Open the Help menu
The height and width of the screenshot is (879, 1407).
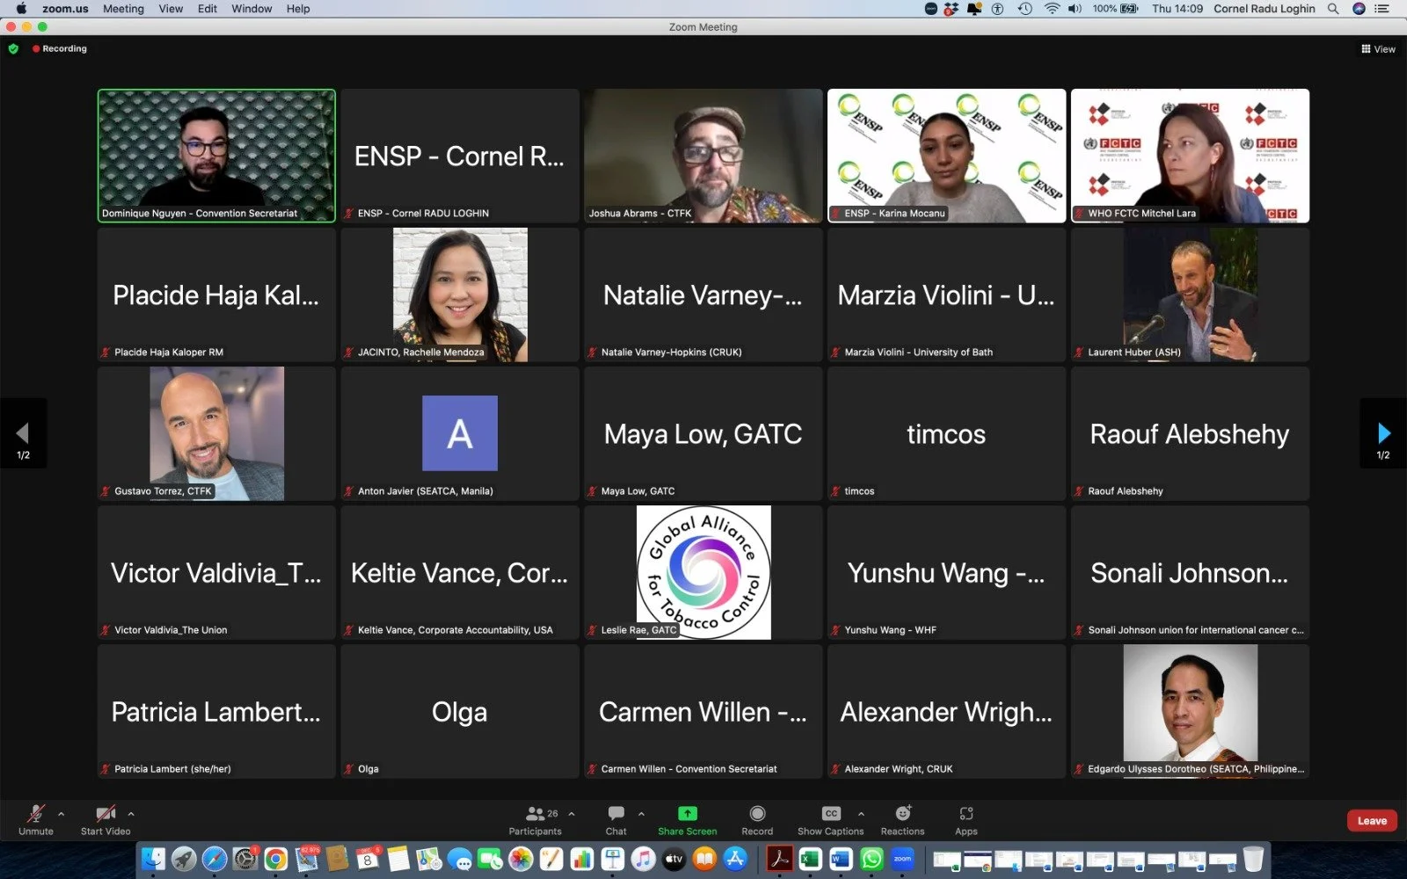(298, 9)
